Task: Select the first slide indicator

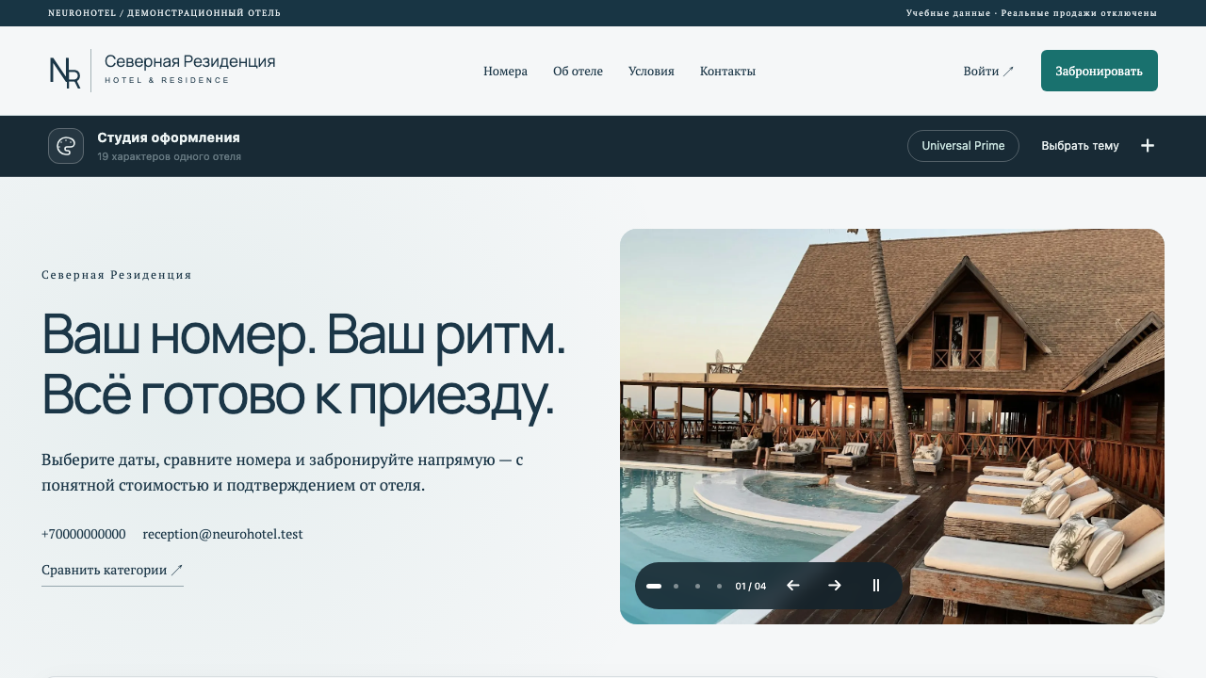Action: tap(654, 586)
